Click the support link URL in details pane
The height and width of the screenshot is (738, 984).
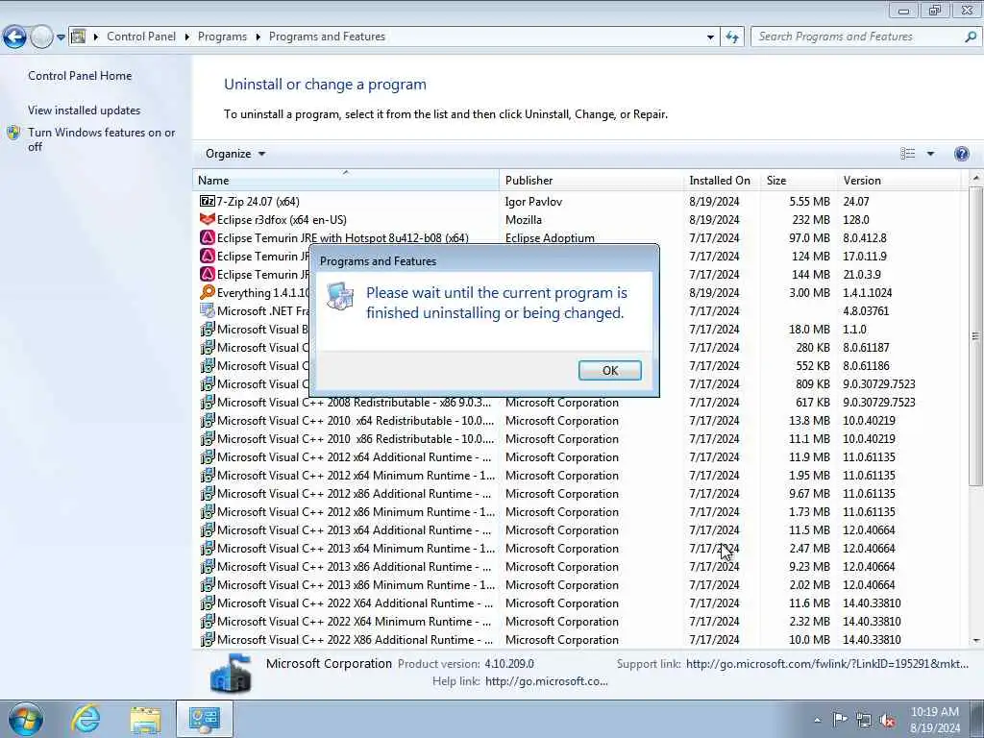[827, 664]
